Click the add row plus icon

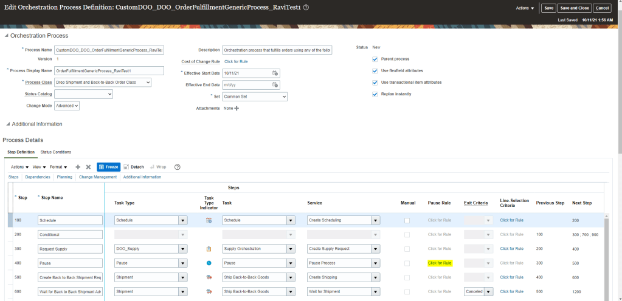78,167
